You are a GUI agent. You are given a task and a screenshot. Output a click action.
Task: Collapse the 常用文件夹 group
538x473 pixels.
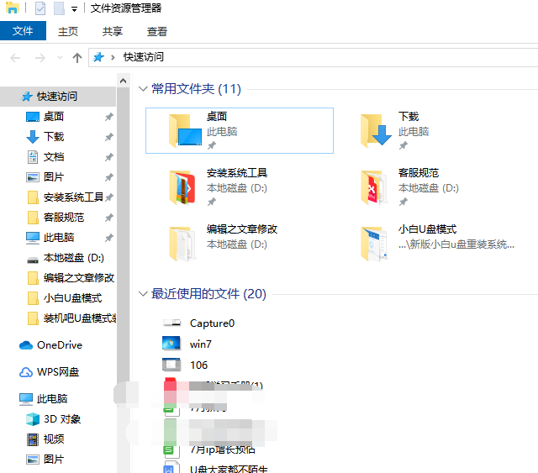(142, 89)
